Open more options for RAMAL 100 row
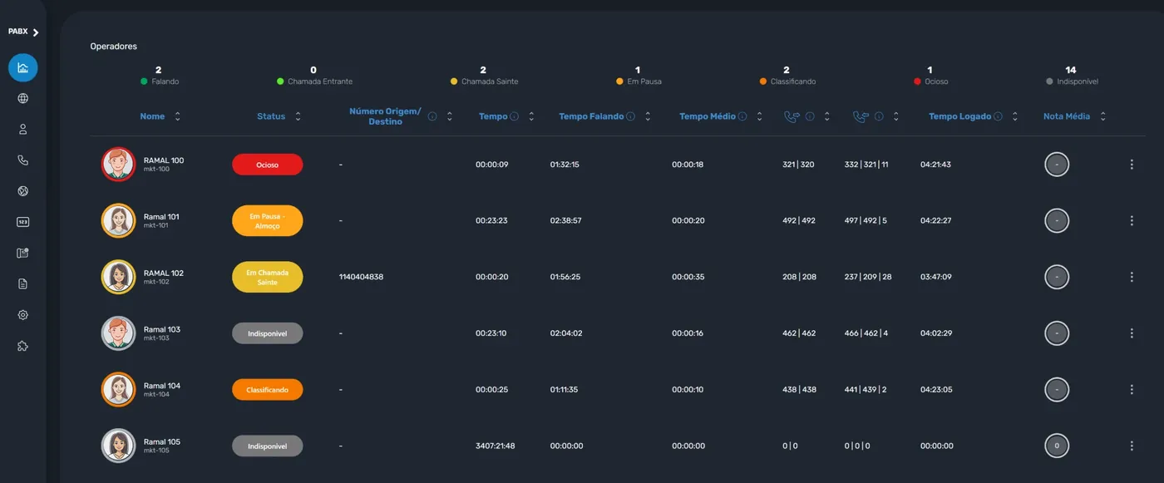Viewport: 1164px width, 483px height. pyautogui.click(x=1132, y=165)
